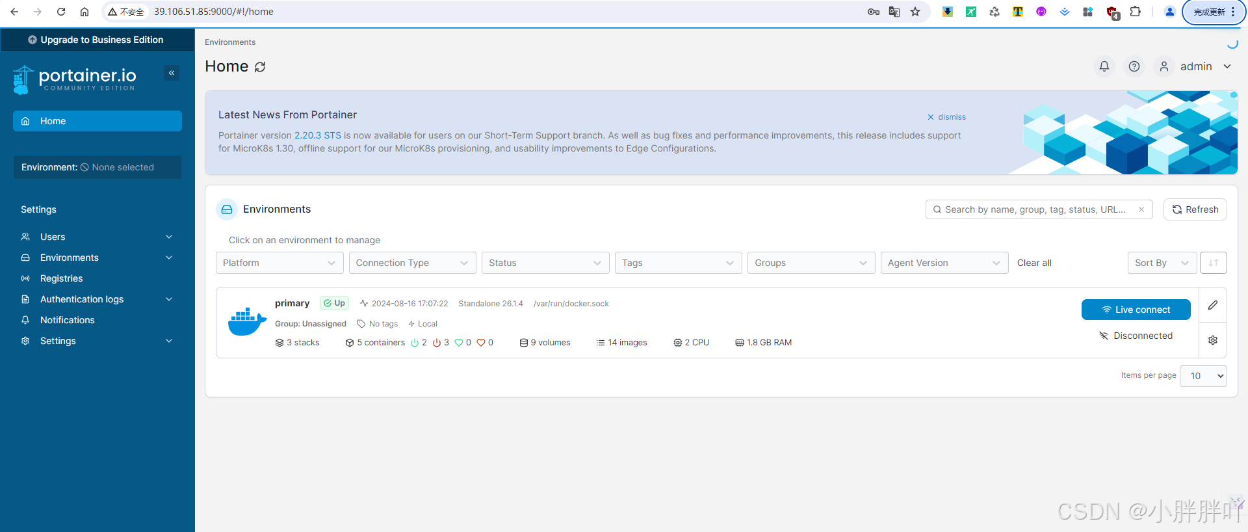Image resolution: width=1248 pixels, height=532 pixels.
Task: Expand Users in the sidebar
Action: pyautogui.click(x=97, y=237)
